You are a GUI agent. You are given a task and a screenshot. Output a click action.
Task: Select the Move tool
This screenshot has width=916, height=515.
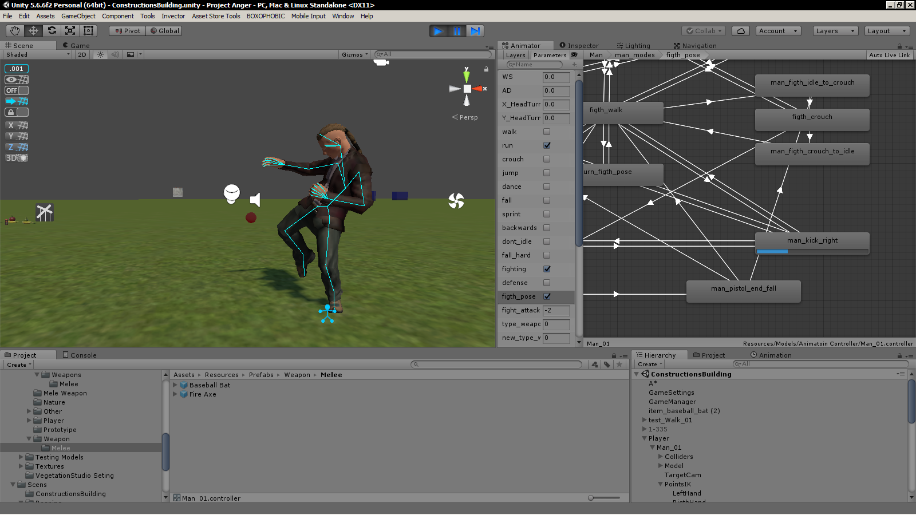[x=33, y=31]
